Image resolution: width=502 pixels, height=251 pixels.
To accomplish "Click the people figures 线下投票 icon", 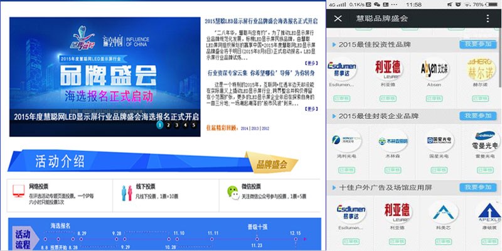I will (x=127, y=193).
